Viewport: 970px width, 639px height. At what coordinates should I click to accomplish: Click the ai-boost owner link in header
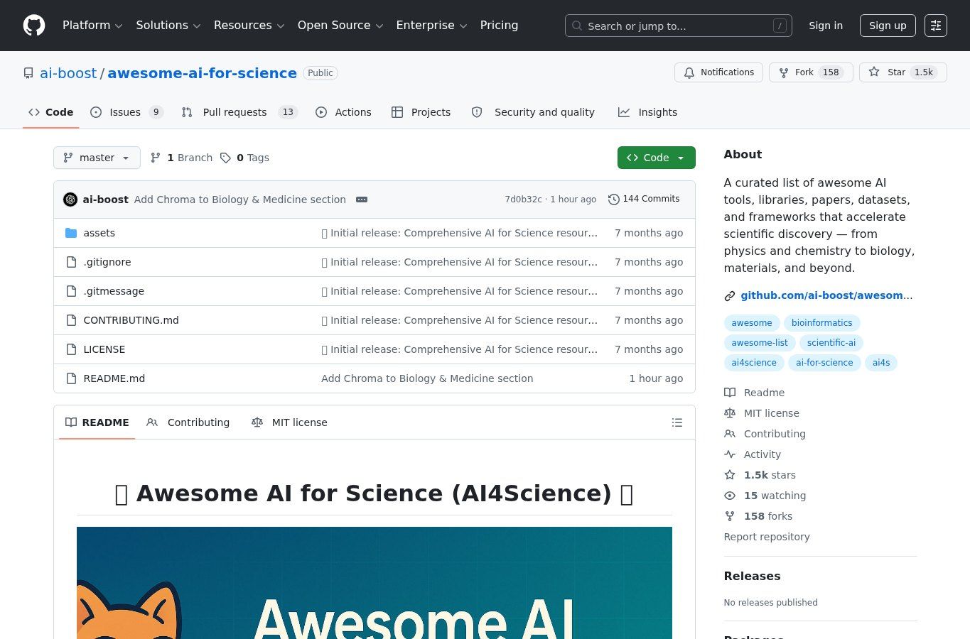(x=68, y=73)
